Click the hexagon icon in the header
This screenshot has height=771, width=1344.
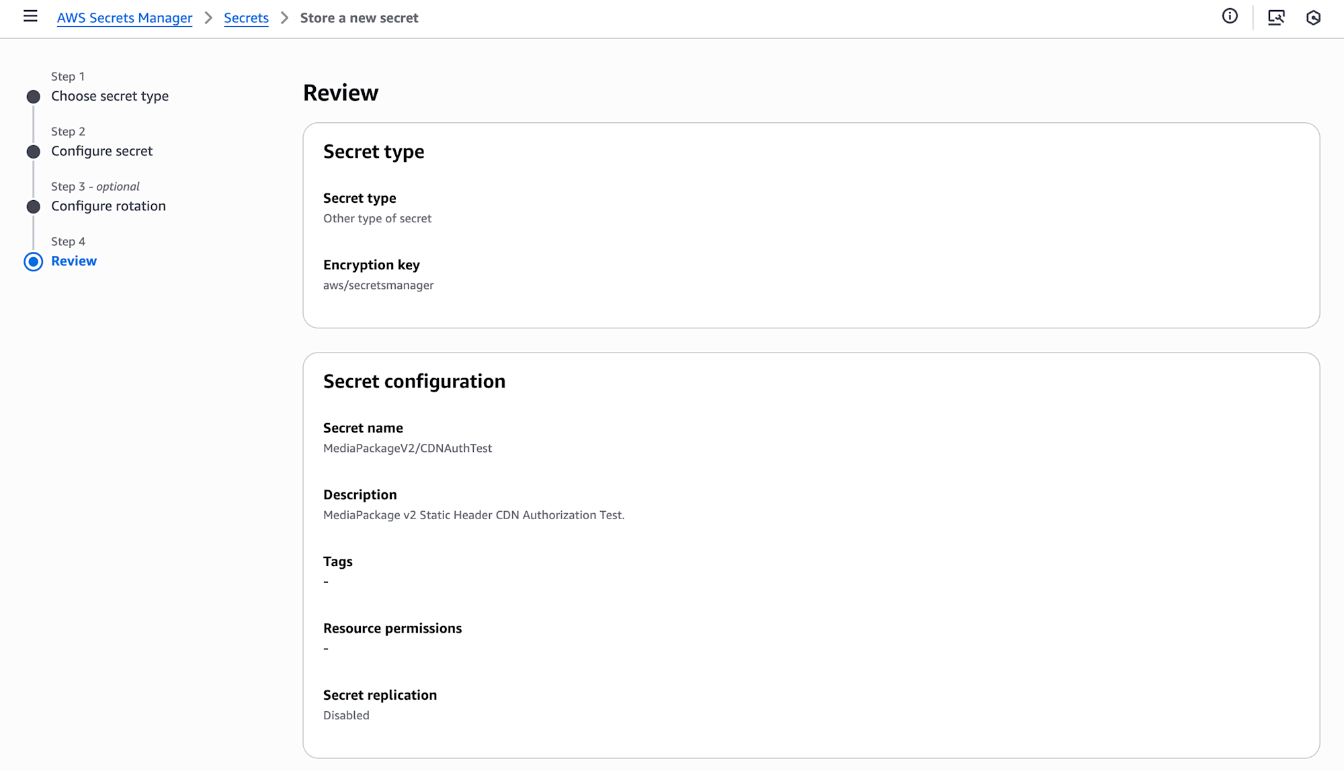pyautogui.click(x=1313, y=17)
